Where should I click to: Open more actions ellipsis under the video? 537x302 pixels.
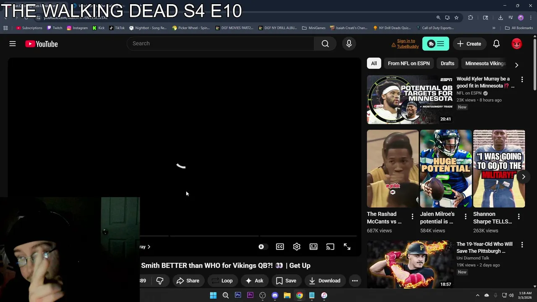(355, 281)
